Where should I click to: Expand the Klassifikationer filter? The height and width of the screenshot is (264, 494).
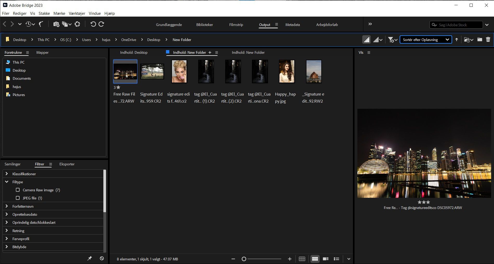click(7, 174)
